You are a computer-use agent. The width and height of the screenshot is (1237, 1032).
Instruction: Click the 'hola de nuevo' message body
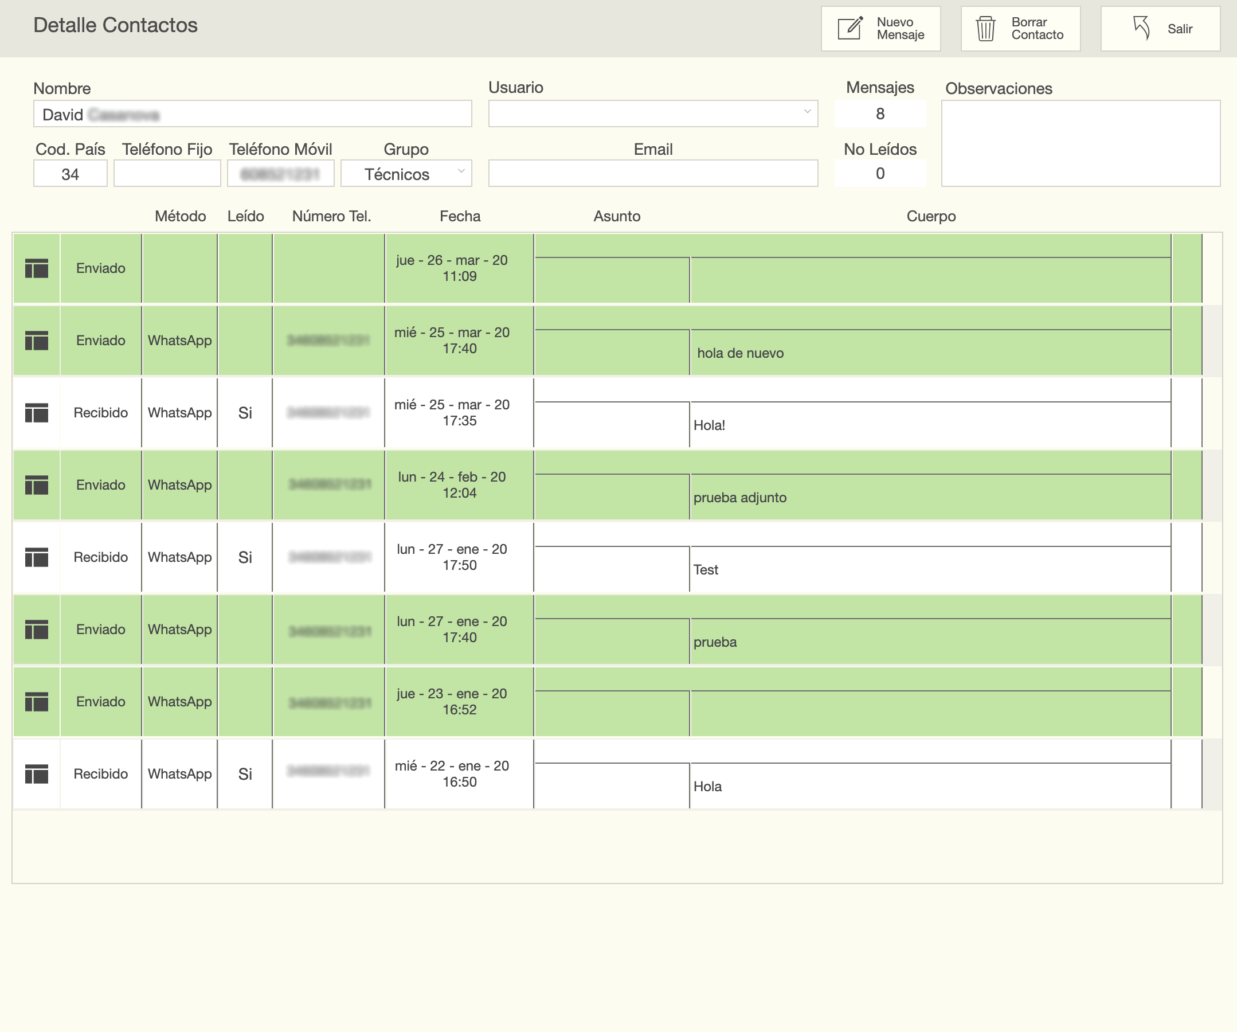(740, 353)
